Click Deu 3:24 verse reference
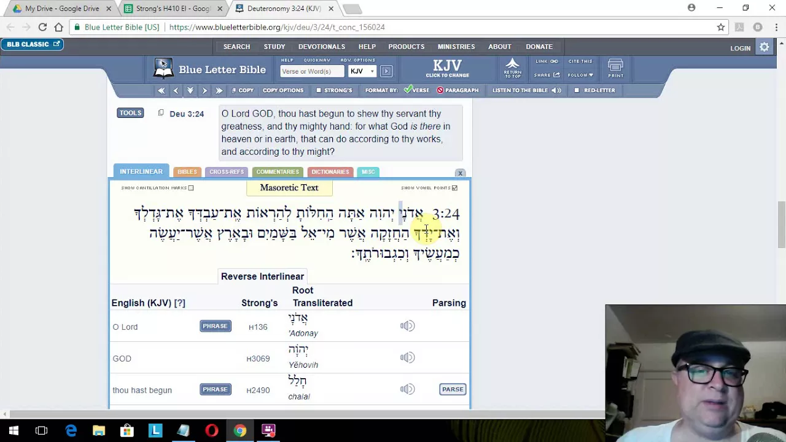Image resolution: width=786 pixels, height=442 pixels. pyautogui.click(x=187, y=114)
